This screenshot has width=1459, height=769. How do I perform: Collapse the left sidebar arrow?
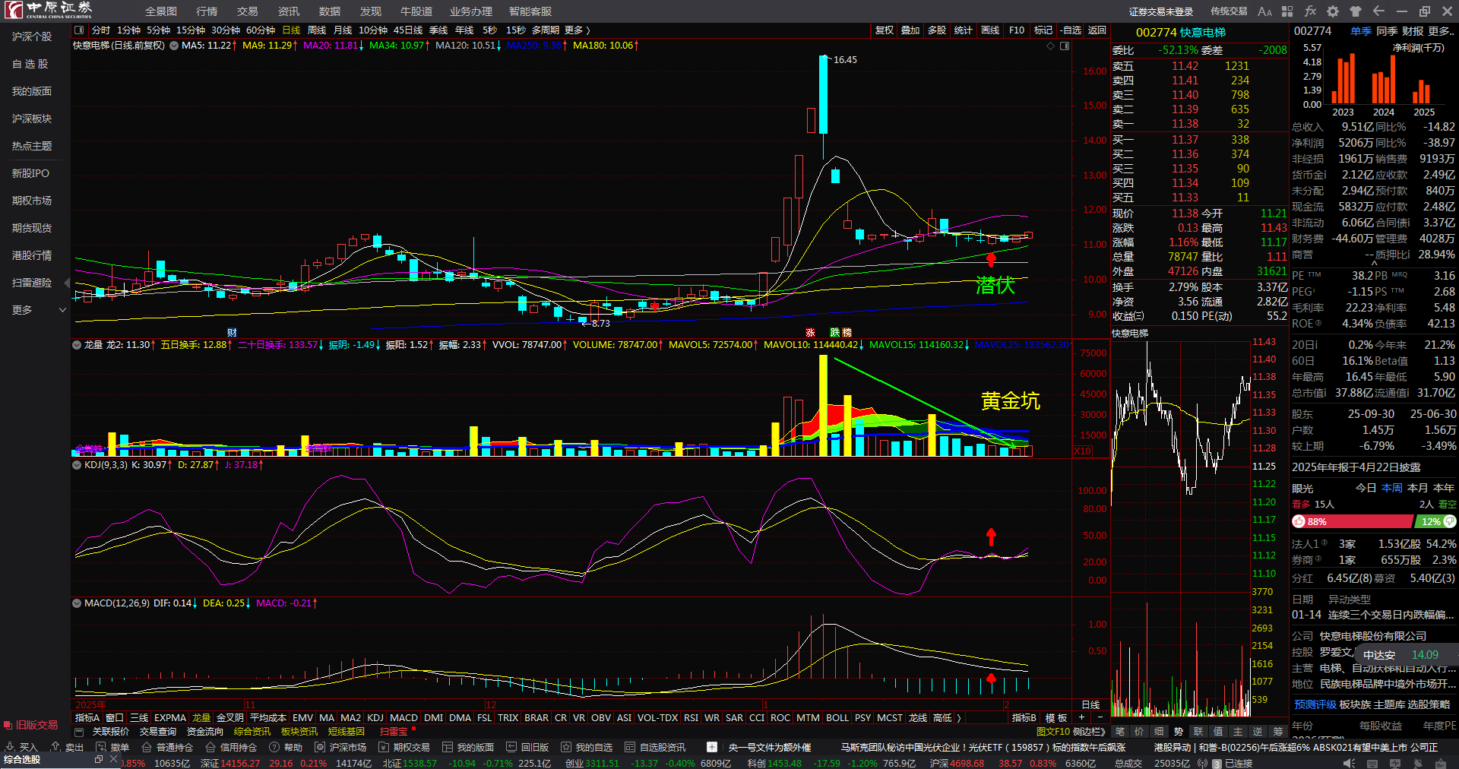click(67, 283)
